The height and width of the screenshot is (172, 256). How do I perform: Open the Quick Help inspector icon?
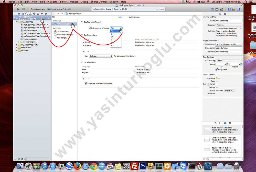[225, 14]
